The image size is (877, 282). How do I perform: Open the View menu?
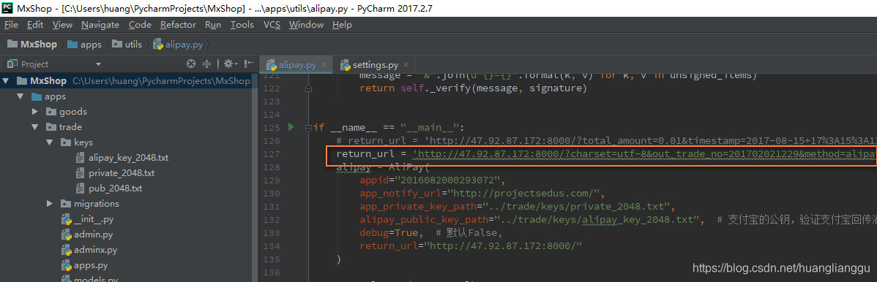[x=63, y=25]
